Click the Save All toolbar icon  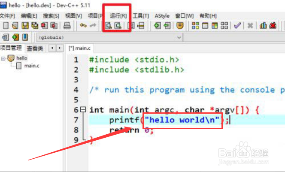pos(35,26)
